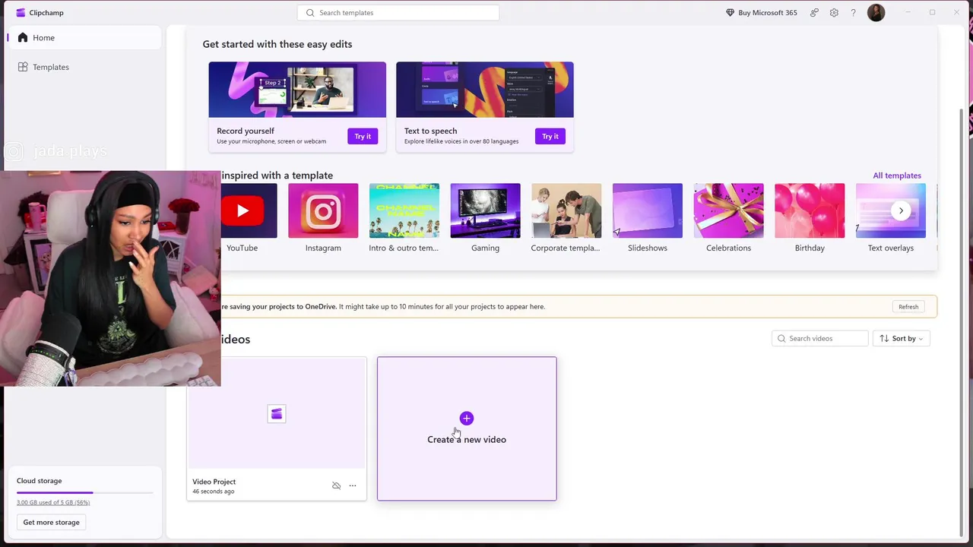Click in the Search templates field
This screenshot has width=973, height=547.
[398, 13]
